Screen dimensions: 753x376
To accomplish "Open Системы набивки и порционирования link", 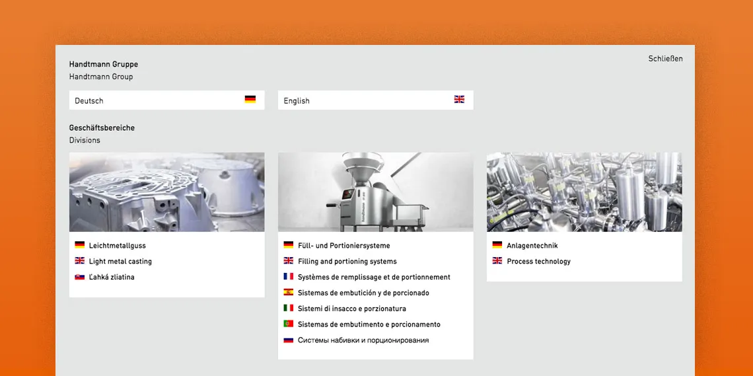I will coord(363,340).
